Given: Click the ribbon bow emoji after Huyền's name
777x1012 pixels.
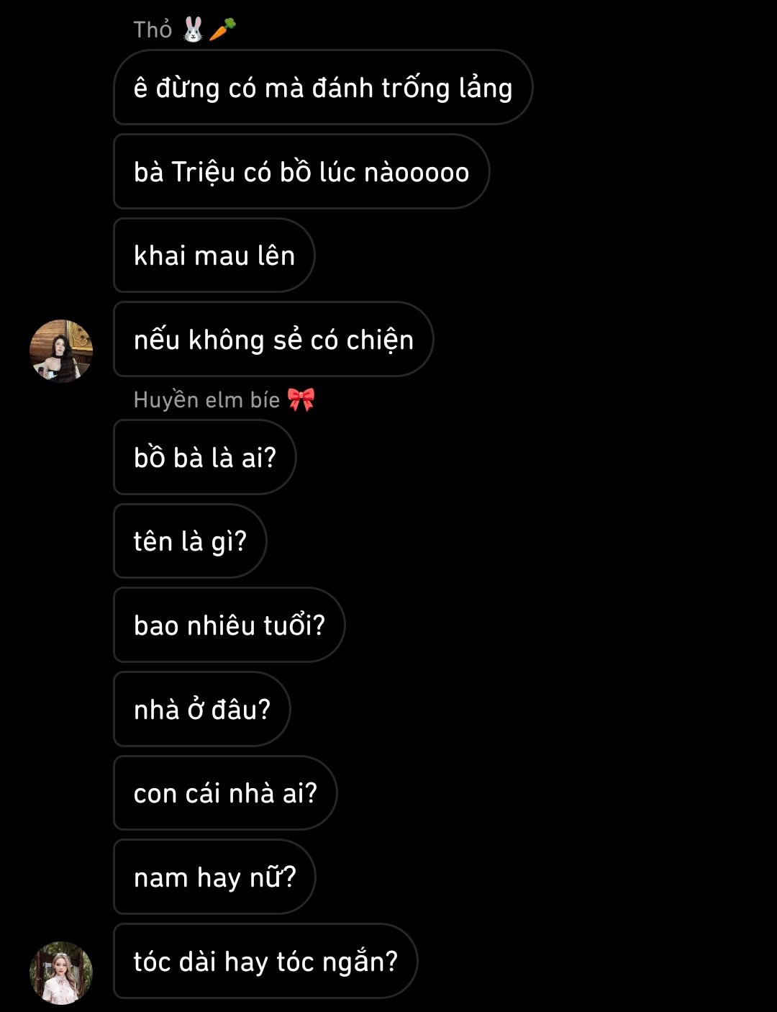Looking at the screenshot, I should [301, 399].
